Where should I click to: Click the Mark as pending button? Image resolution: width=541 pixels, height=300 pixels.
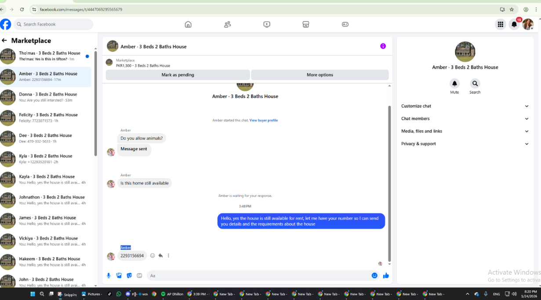[x=178, y=75]
